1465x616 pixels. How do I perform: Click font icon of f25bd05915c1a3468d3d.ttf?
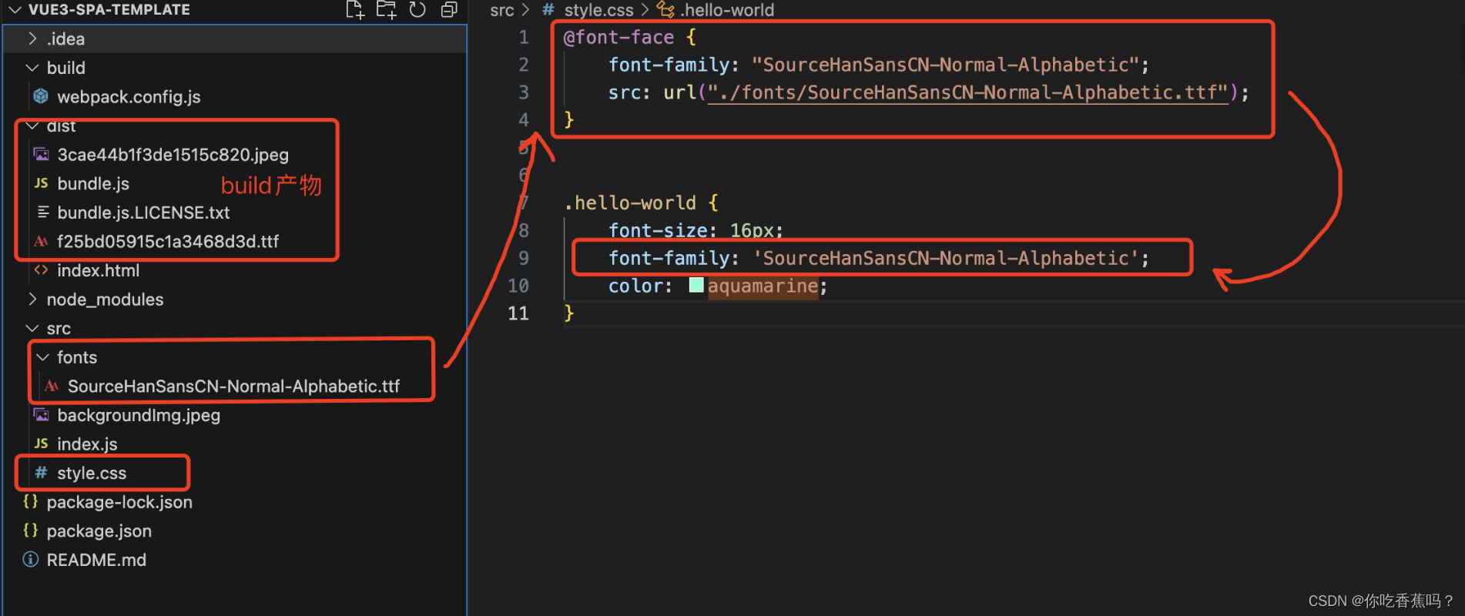coord(41,241)
